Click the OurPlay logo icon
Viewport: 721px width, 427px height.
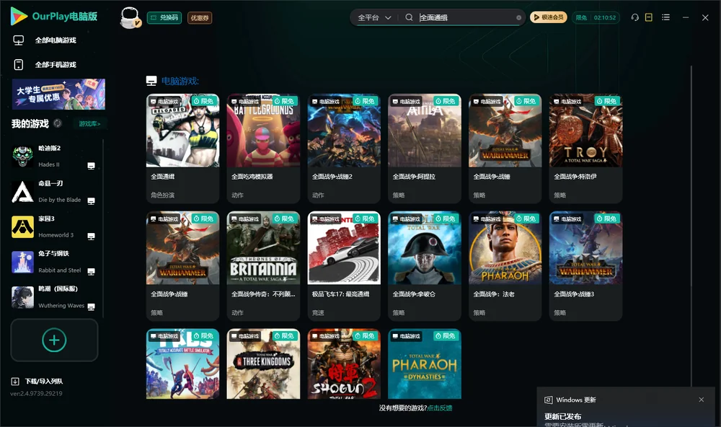tap(19, 16)
